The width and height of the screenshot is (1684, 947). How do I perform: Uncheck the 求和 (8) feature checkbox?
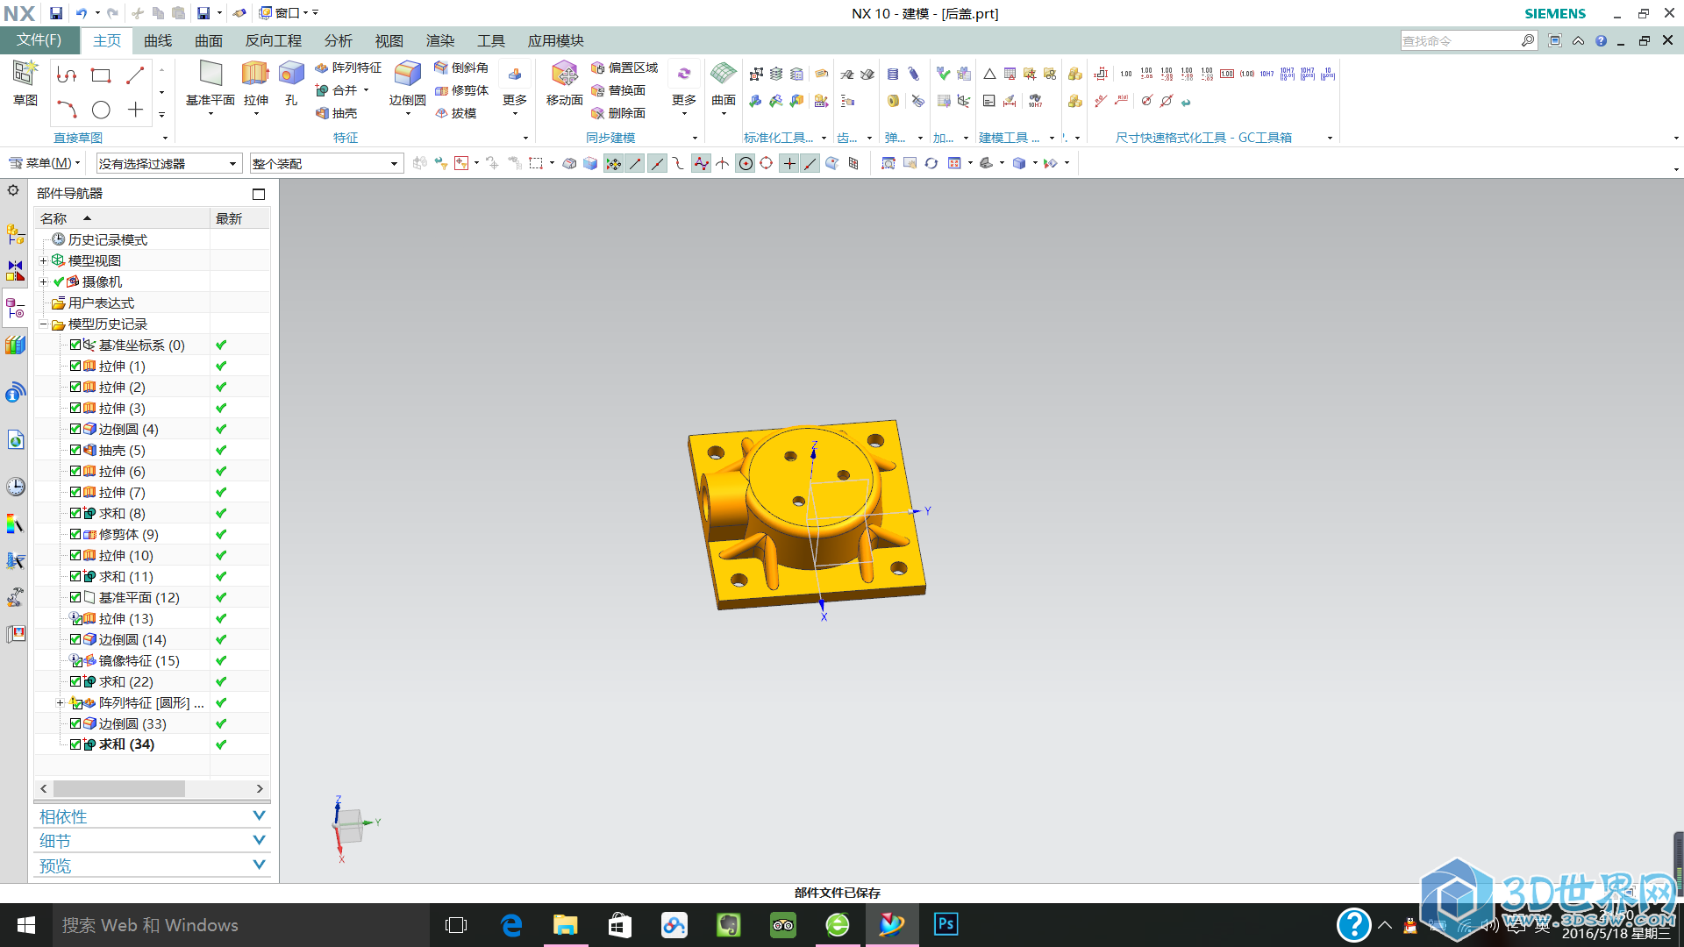75,513
